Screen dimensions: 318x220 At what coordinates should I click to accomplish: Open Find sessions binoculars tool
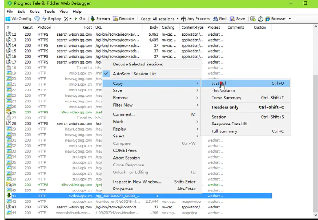pos(220,19)
